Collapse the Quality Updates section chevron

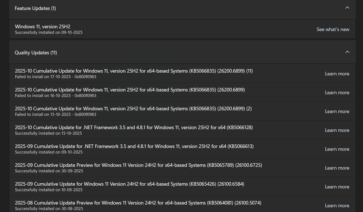[x=347, y=52]
